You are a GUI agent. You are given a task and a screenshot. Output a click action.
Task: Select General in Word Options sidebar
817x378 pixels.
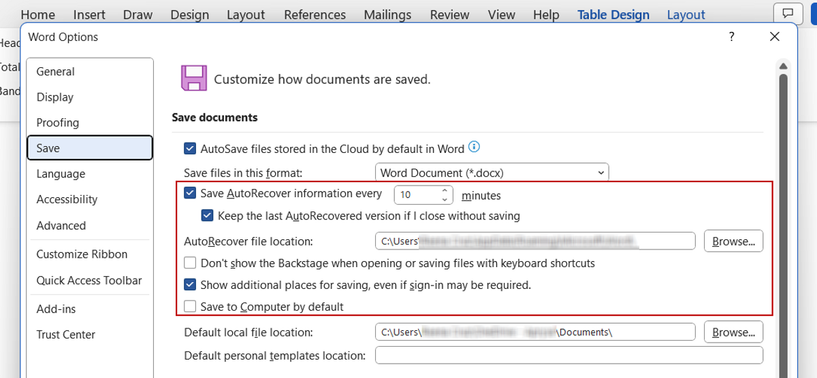tap(90, 71)
